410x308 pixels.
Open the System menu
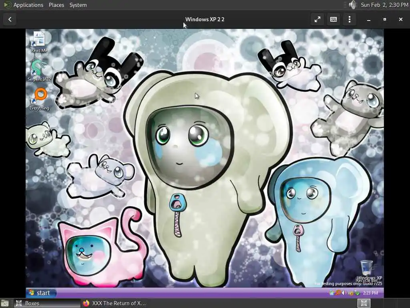(x=78, y=5)
